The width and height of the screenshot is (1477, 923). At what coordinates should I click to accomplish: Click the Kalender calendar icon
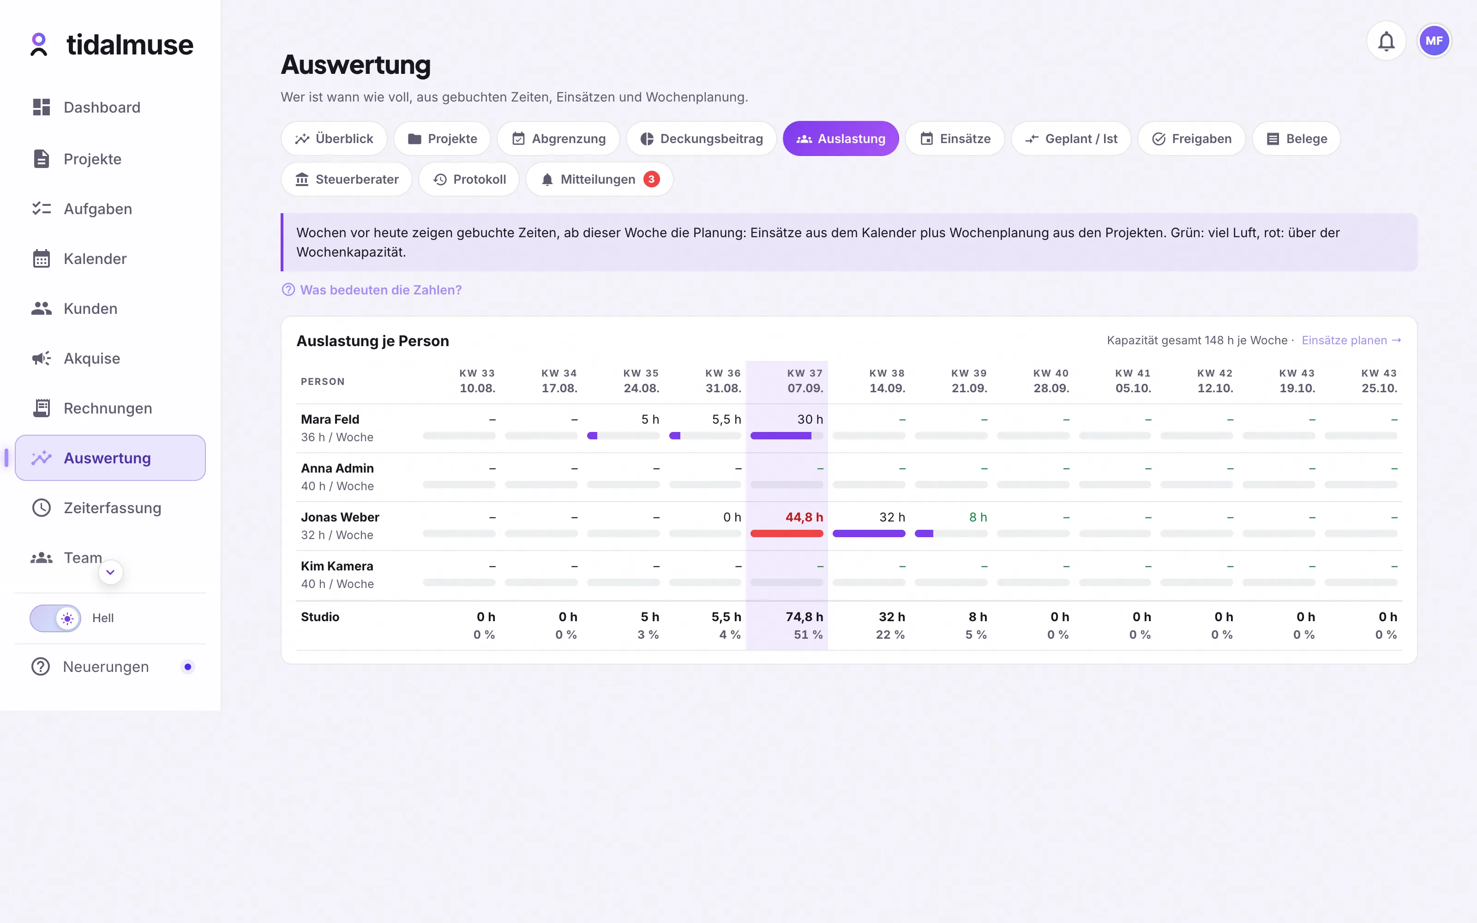[42, 258]
